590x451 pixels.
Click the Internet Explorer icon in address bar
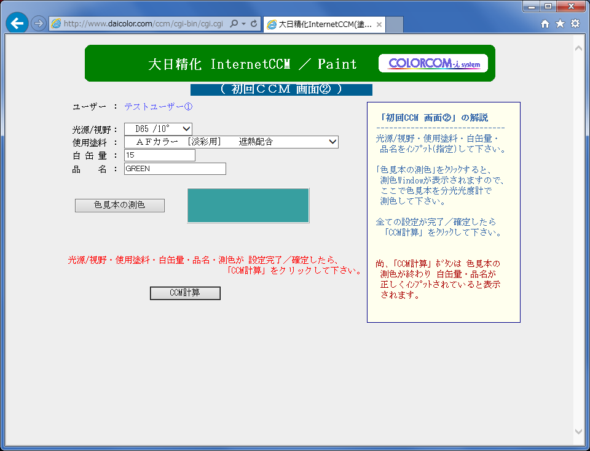[x=56, y=24]
